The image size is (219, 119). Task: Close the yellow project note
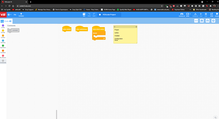(x=136, y=27)
